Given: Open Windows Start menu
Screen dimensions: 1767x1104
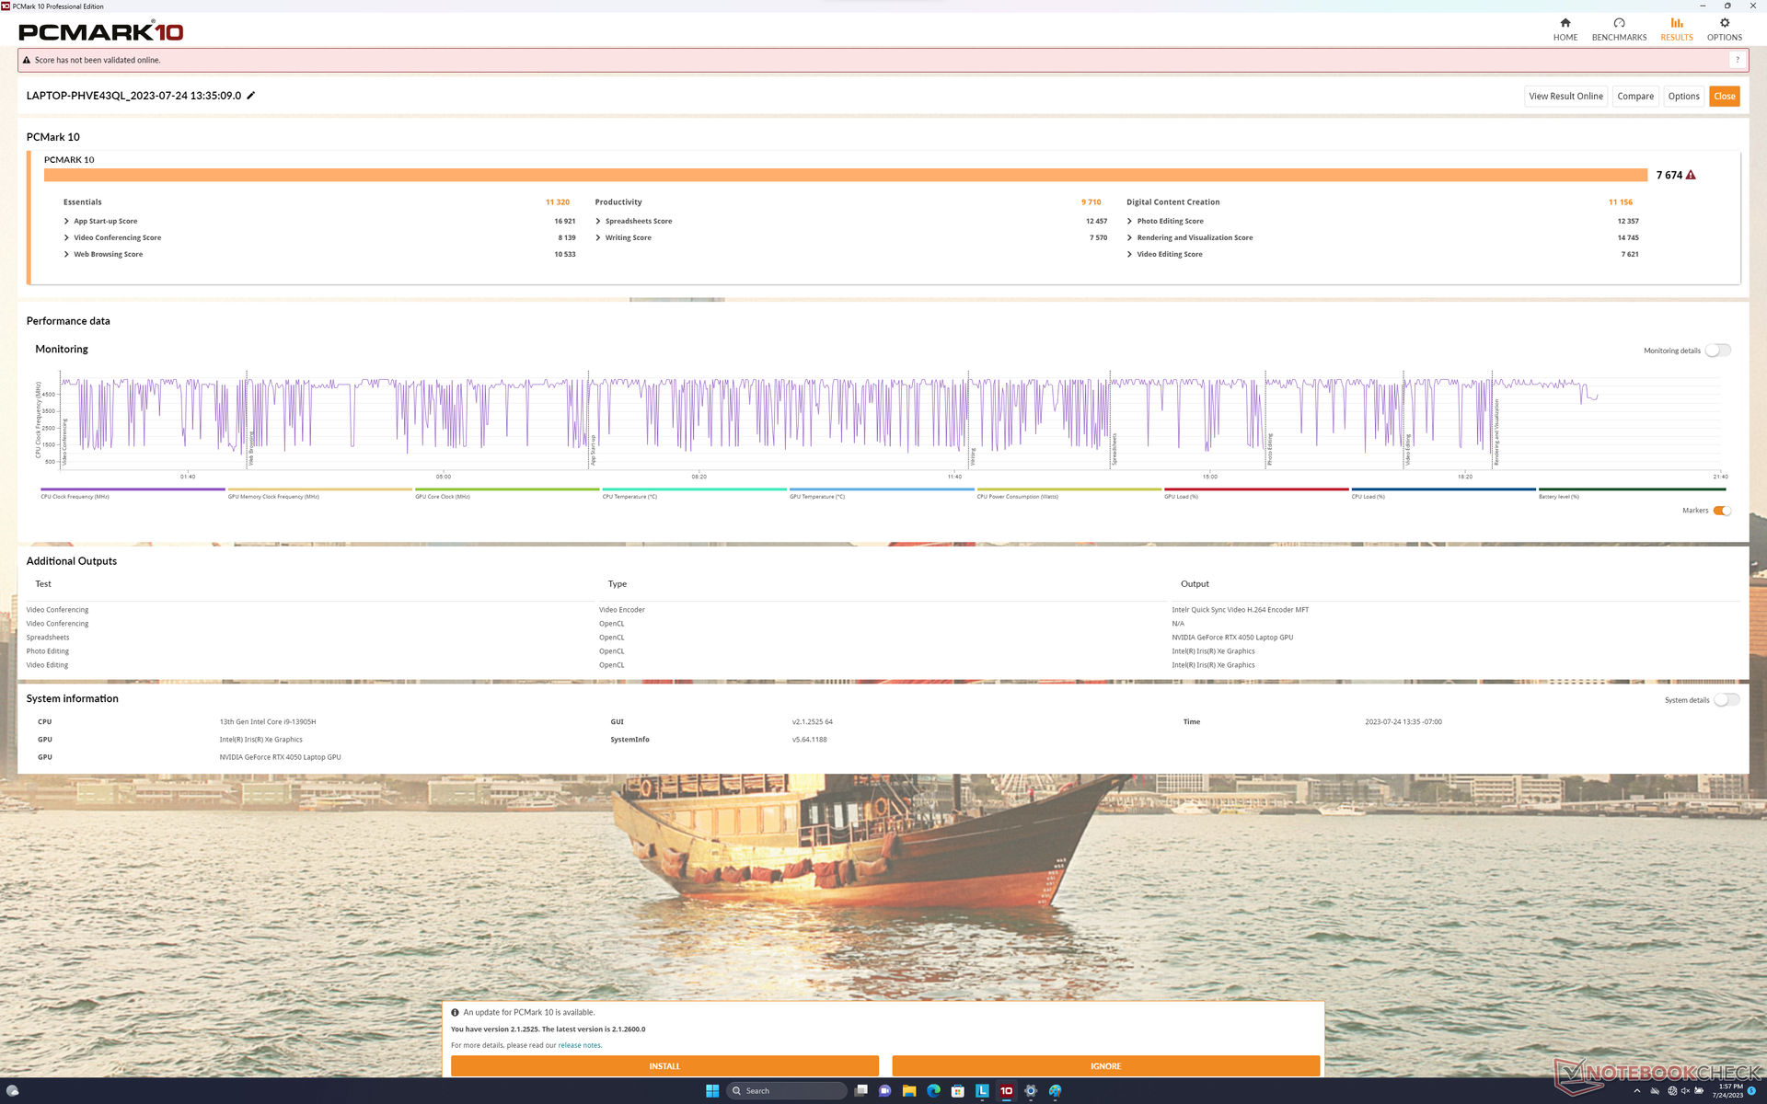Looking at the screenshot, I should point(711,1091).
